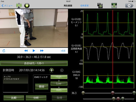Click the 30.9 ~ 36.3 ~ 40.2 time range text
The image size is (136, 102).
click(34, 57)
